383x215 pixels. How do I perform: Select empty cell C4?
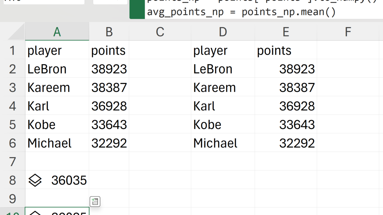pyautogui.click(x=160, y=106)
